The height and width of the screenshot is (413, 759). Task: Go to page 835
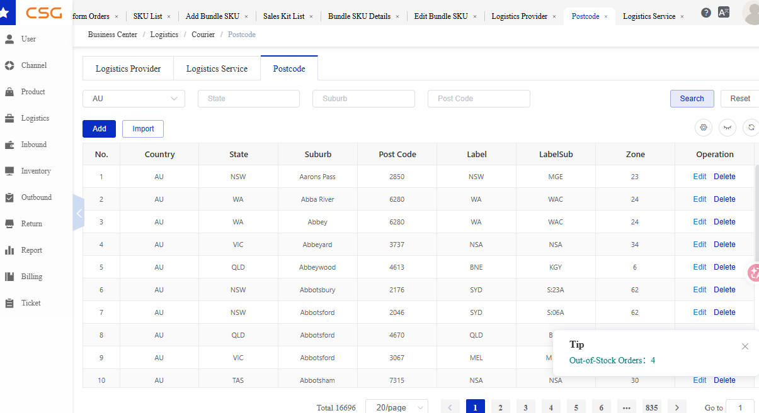click(652, 407)
